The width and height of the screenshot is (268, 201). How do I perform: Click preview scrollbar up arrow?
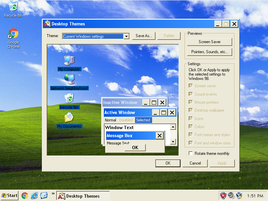(173, 127)
